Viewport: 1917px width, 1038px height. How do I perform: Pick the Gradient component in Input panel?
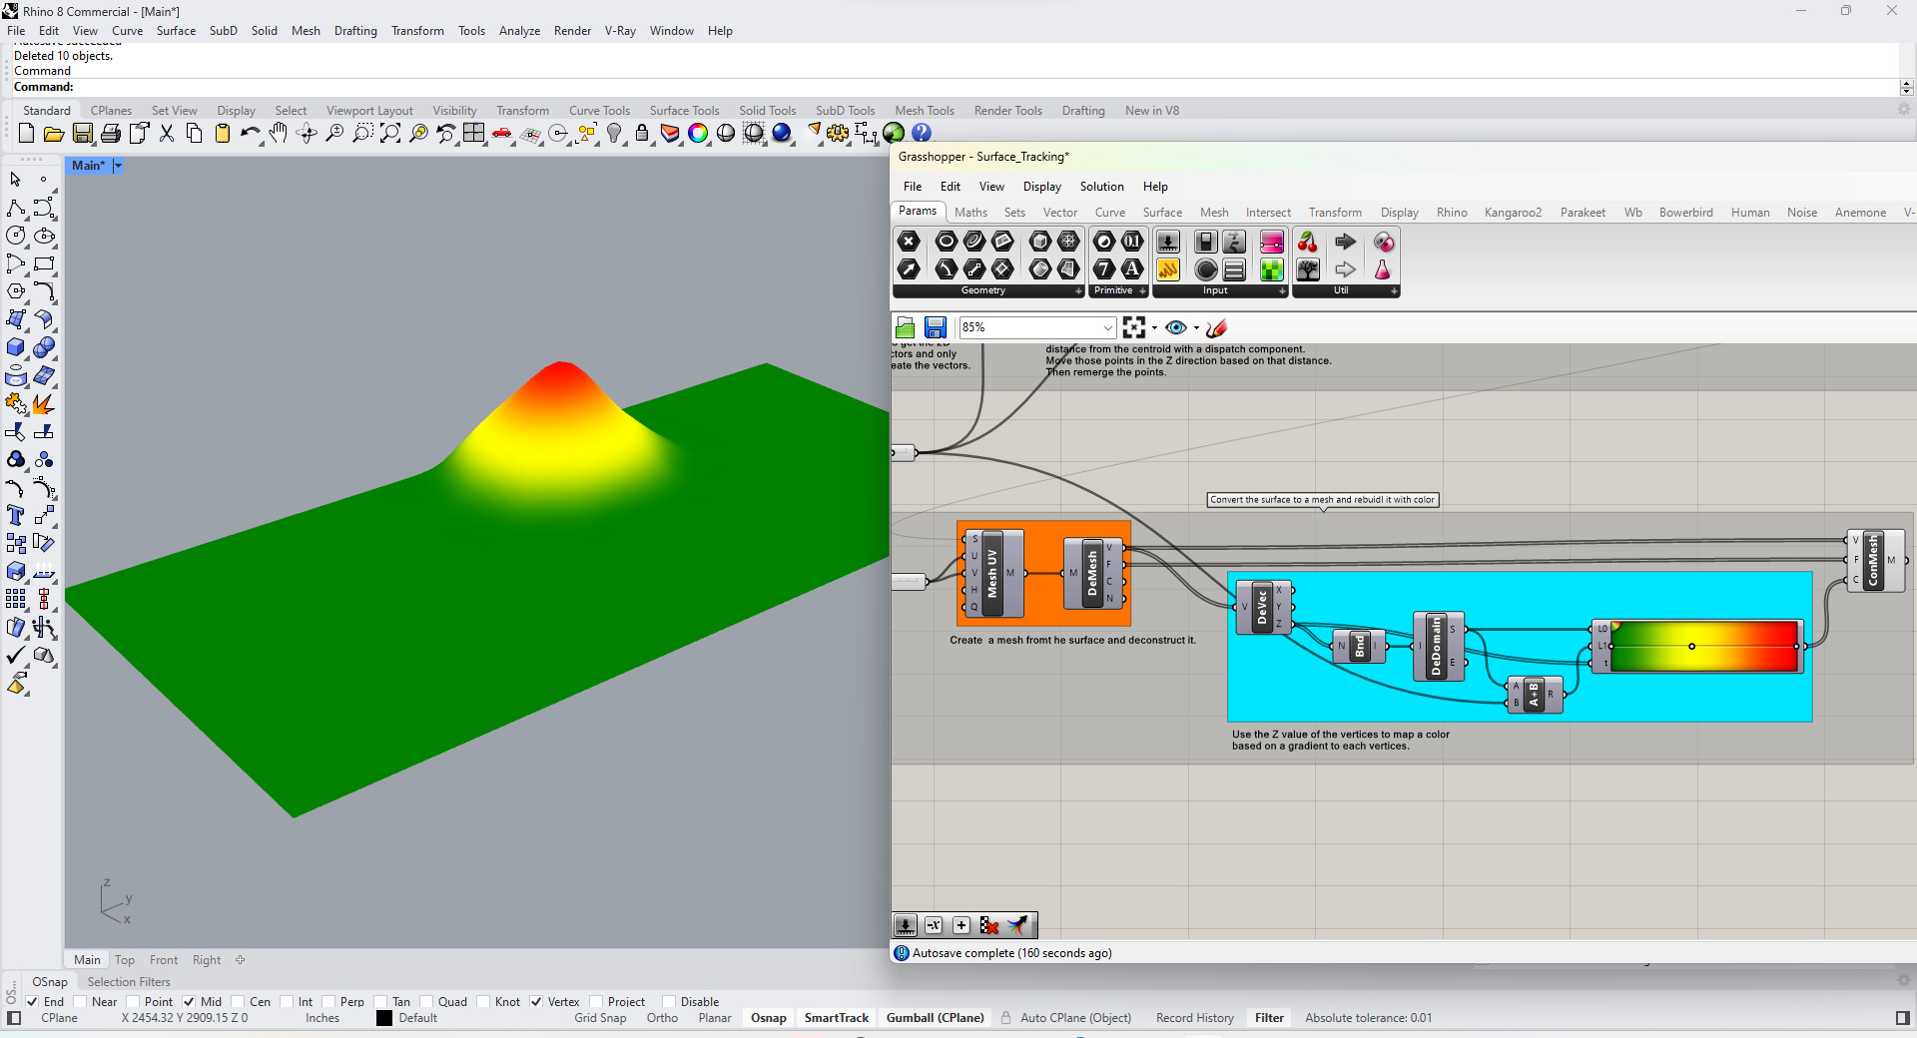(x=1271, y=243)
